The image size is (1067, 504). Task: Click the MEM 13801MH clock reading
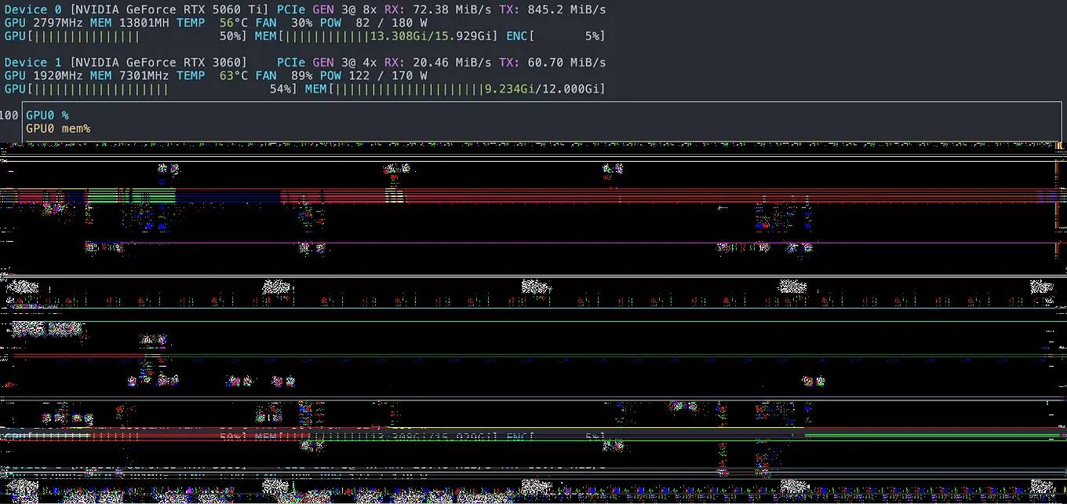click(129, 23)
